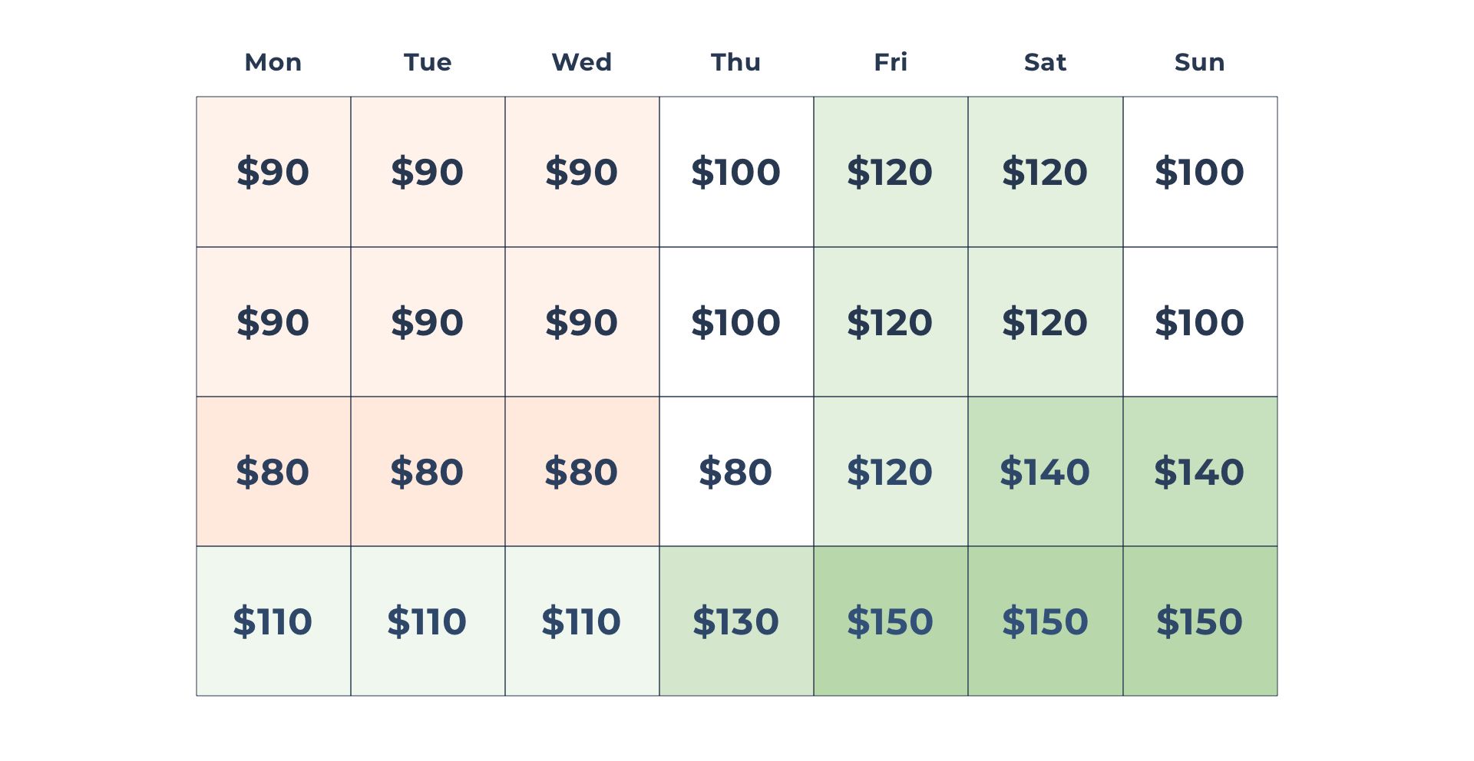Click Monday's $110 price cell
The height and width of the screenshot is (761, 1474).
click(273, 621)
